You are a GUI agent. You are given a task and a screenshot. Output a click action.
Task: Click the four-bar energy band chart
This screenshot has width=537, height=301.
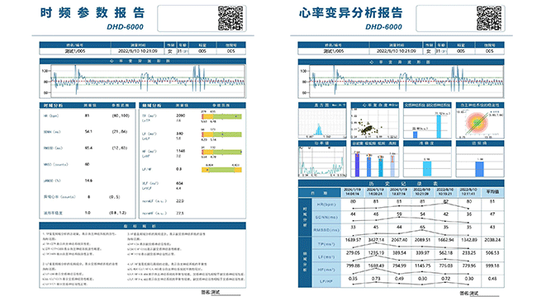pos(375,158)
